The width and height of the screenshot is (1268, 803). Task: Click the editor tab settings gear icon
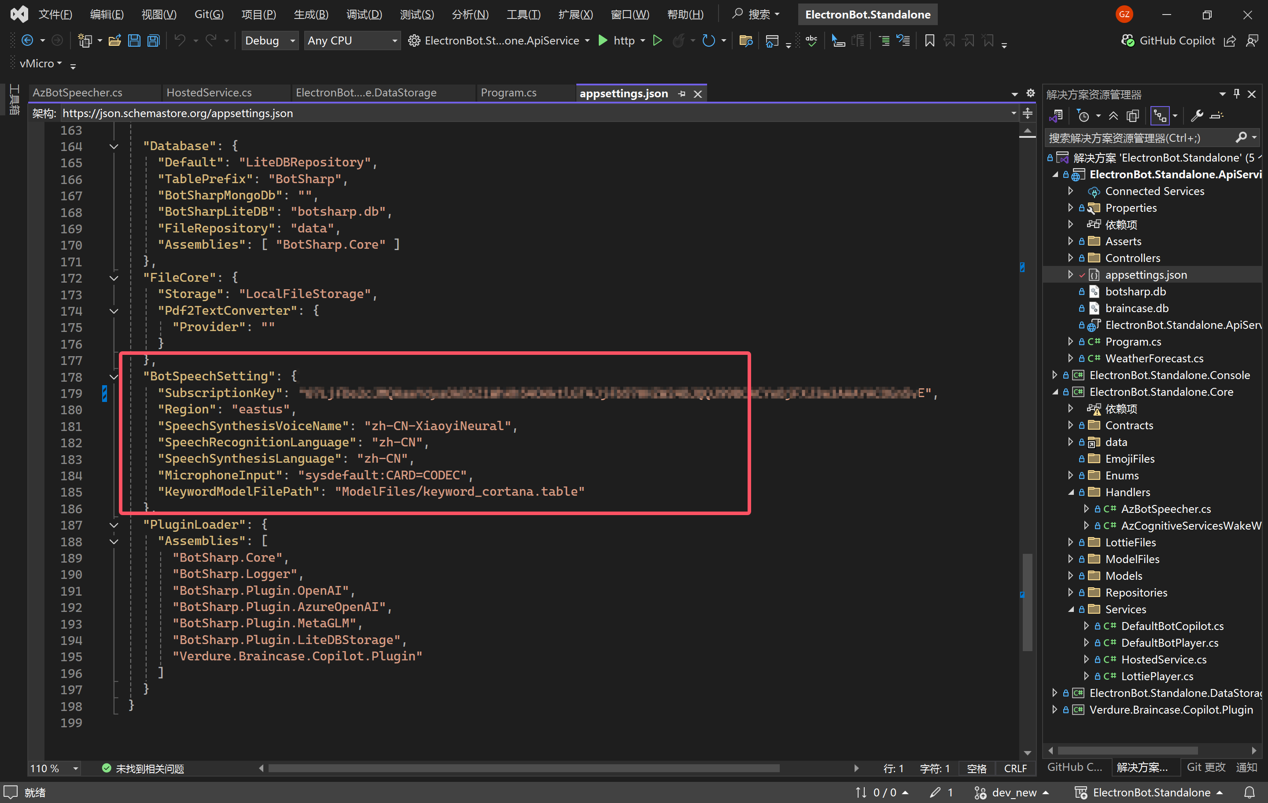click(x=1031, y=93)
